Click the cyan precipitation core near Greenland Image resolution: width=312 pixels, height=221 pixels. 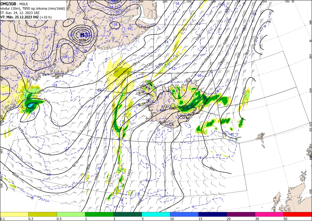(x=31, y=106)
